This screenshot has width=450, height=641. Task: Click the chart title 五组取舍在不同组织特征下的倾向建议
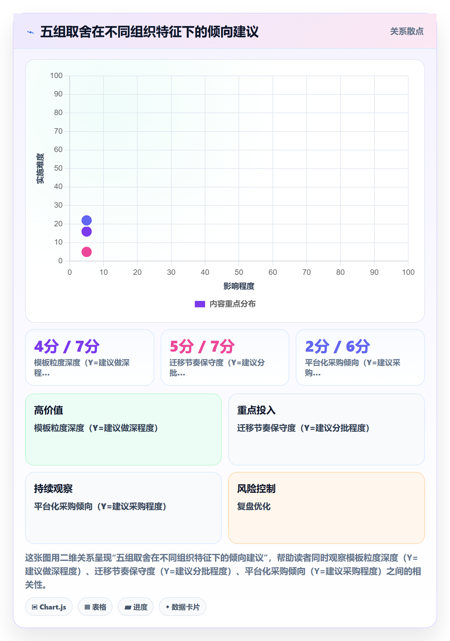pyautogui.click(x=149, y=32)
